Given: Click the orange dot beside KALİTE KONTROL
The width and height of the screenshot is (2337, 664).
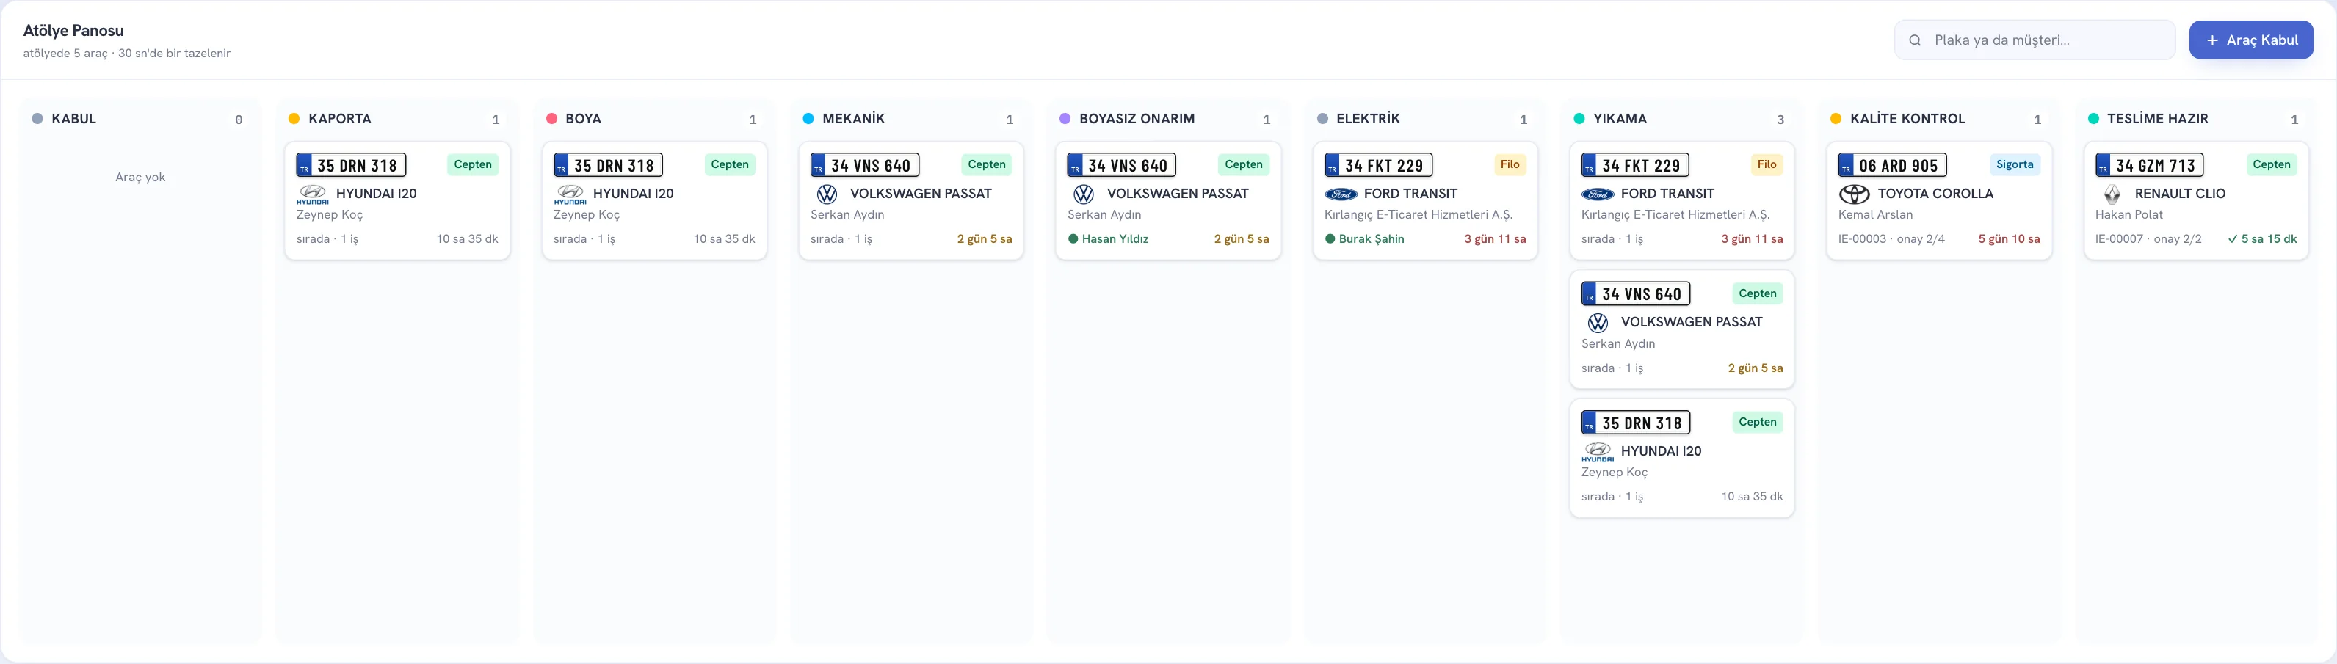Looking at the screenshot, I should (x=1836, y=119).
